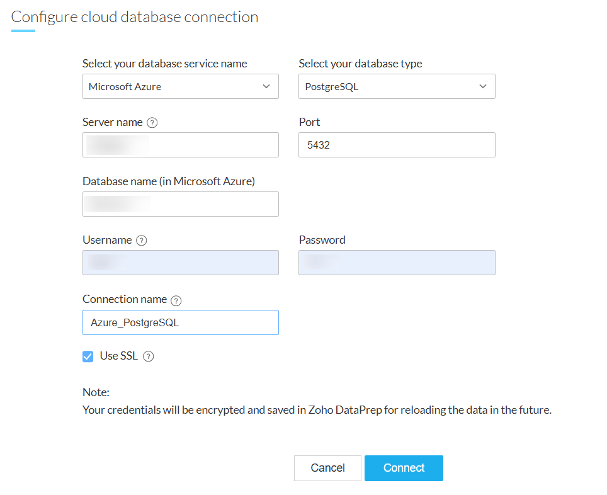607x495 pixels.
Task: Click the "Use SSL" label text
Action: (118, 356)
